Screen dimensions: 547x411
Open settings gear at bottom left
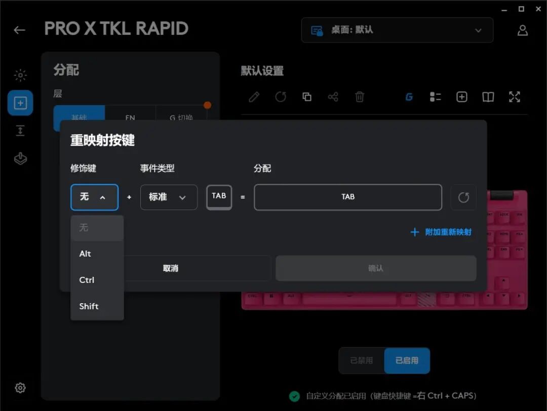20,388
